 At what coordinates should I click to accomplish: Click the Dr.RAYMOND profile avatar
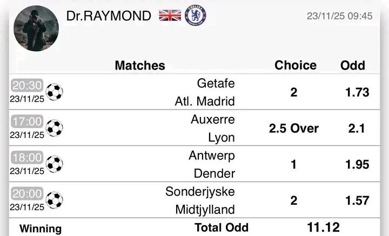pos(36,29)
